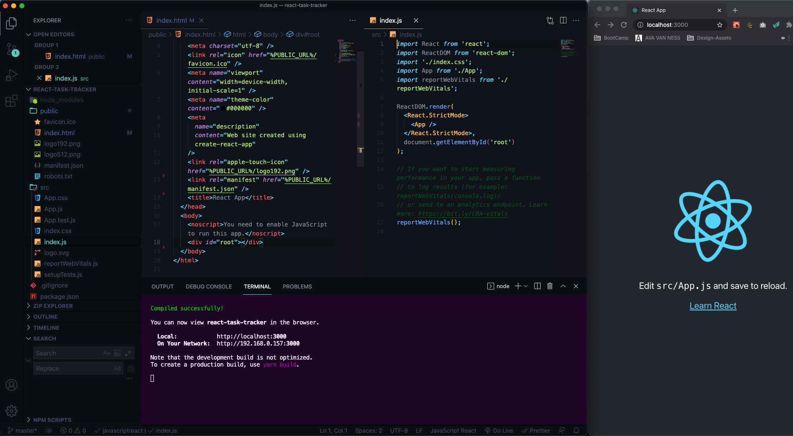This screenshot has height=436, width=793.
Task: Split the terminal panel
Action: click(x=537, y=286)
